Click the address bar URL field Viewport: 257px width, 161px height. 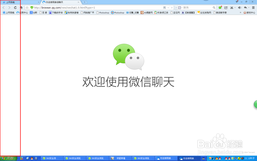click(98, 7)
